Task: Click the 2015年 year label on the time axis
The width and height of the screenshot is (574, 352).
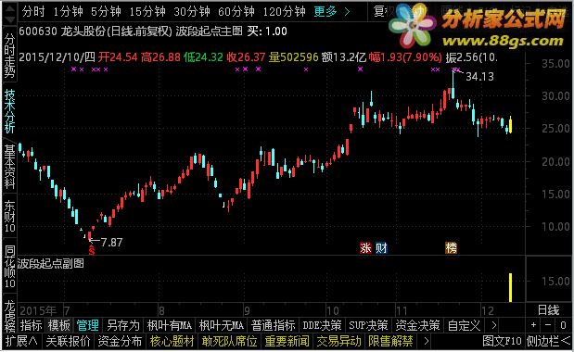Action: click(38, 310)
